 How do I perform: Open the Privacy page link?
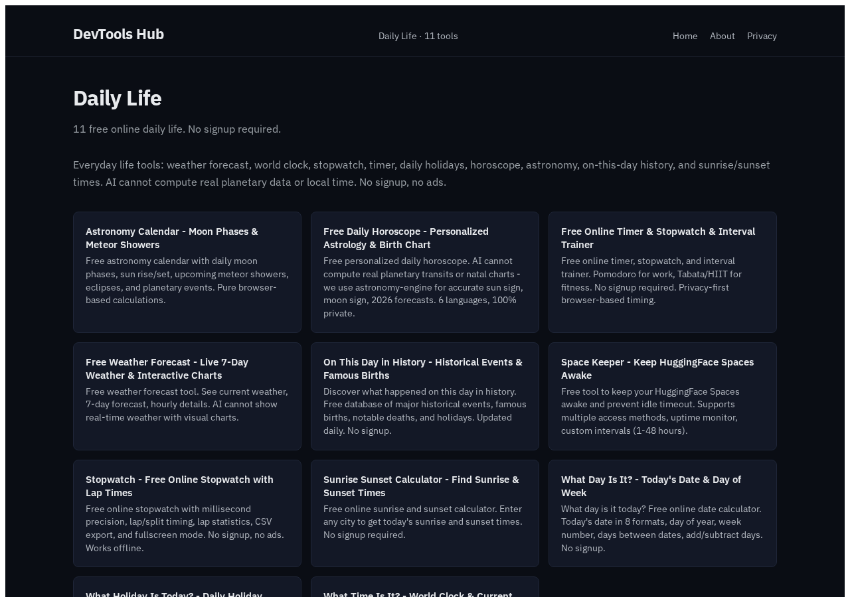pos(762,36)
